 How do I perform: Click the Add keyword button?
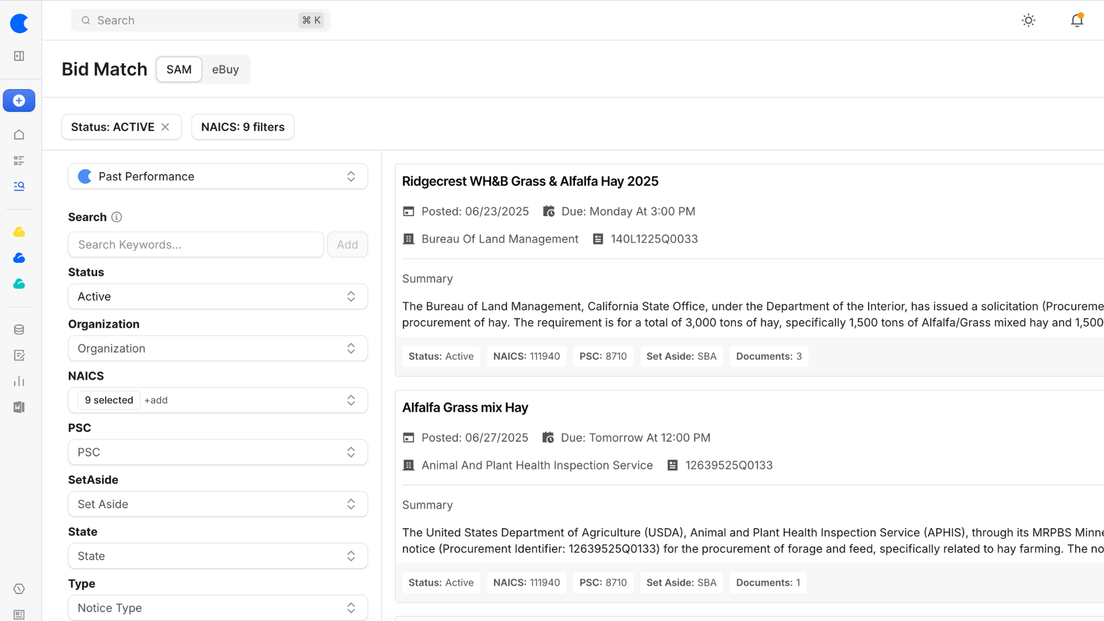[x=347, y=244]
